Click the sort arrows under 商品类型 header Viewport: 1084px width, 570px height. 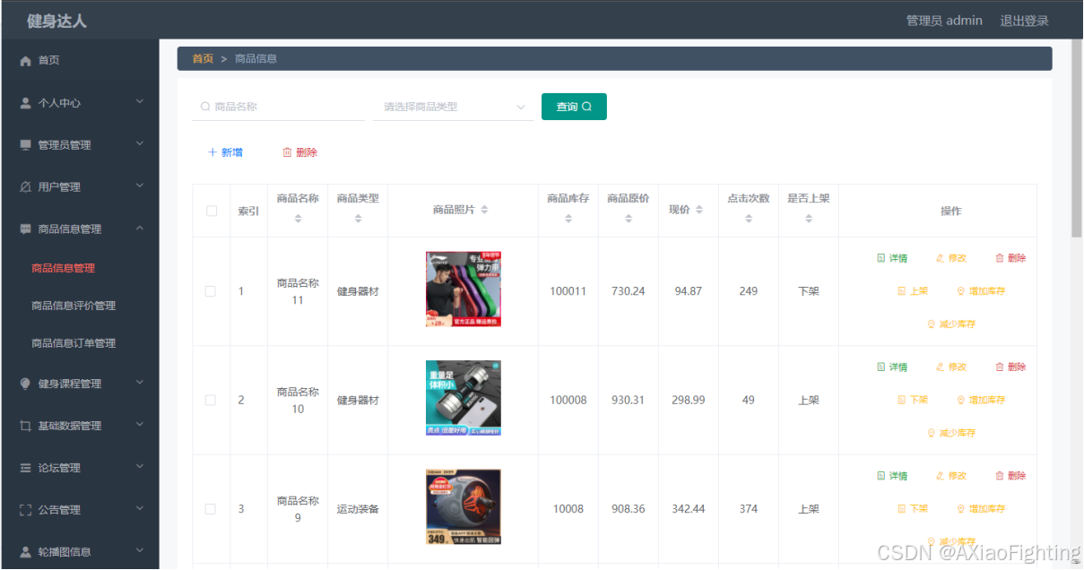[x=358, y=219]
